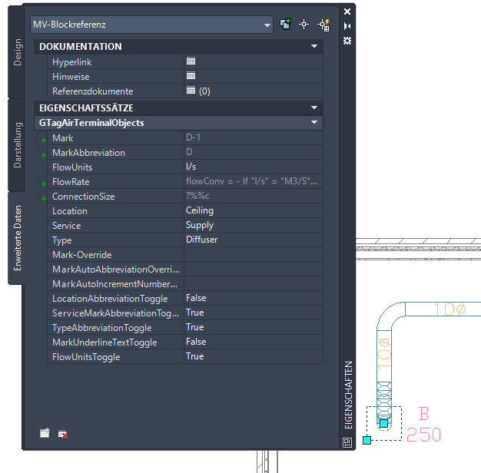Toggle TypeAbbreviationToggle value True
This screenshot has height=473, width=481.
pyautogui.click(x=254, y=327)
